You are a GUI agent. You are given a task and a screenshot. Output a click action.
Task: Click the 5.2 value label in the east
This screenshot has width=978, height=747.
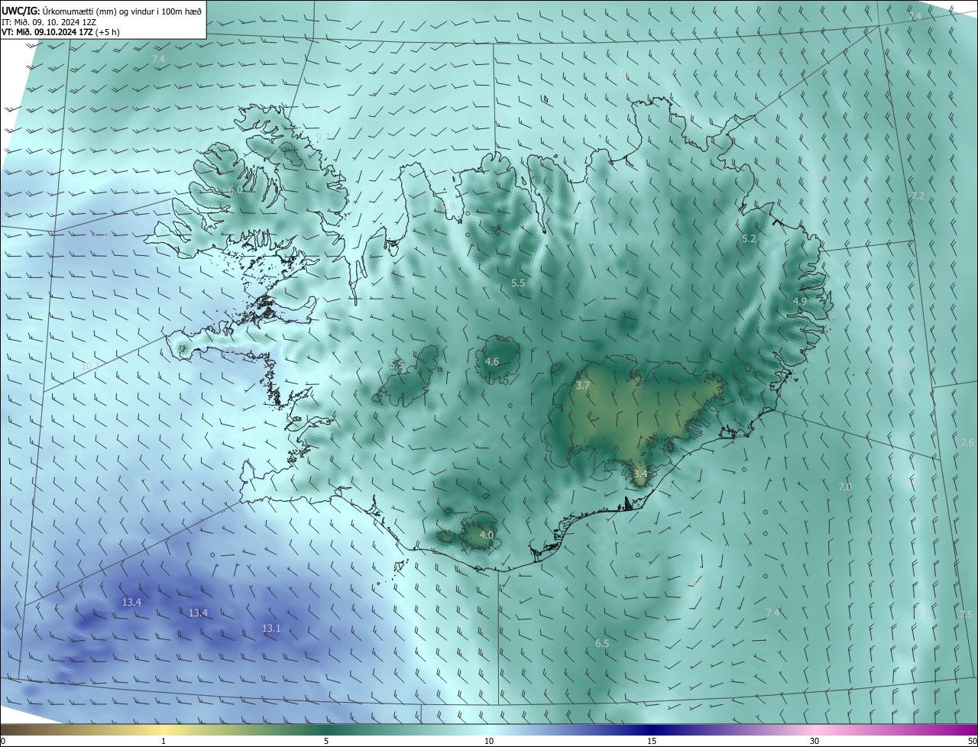(749, 239)
